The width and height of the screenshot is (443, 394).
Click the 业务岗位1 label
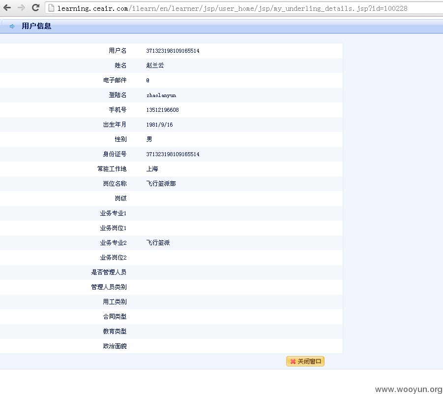pos(113,228)
